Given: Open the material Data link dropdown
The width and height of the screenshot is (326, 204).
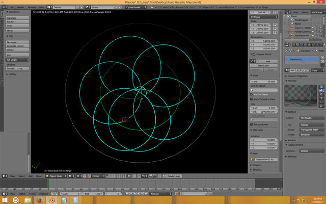Looking at the screenshot, I should (318, 70).
